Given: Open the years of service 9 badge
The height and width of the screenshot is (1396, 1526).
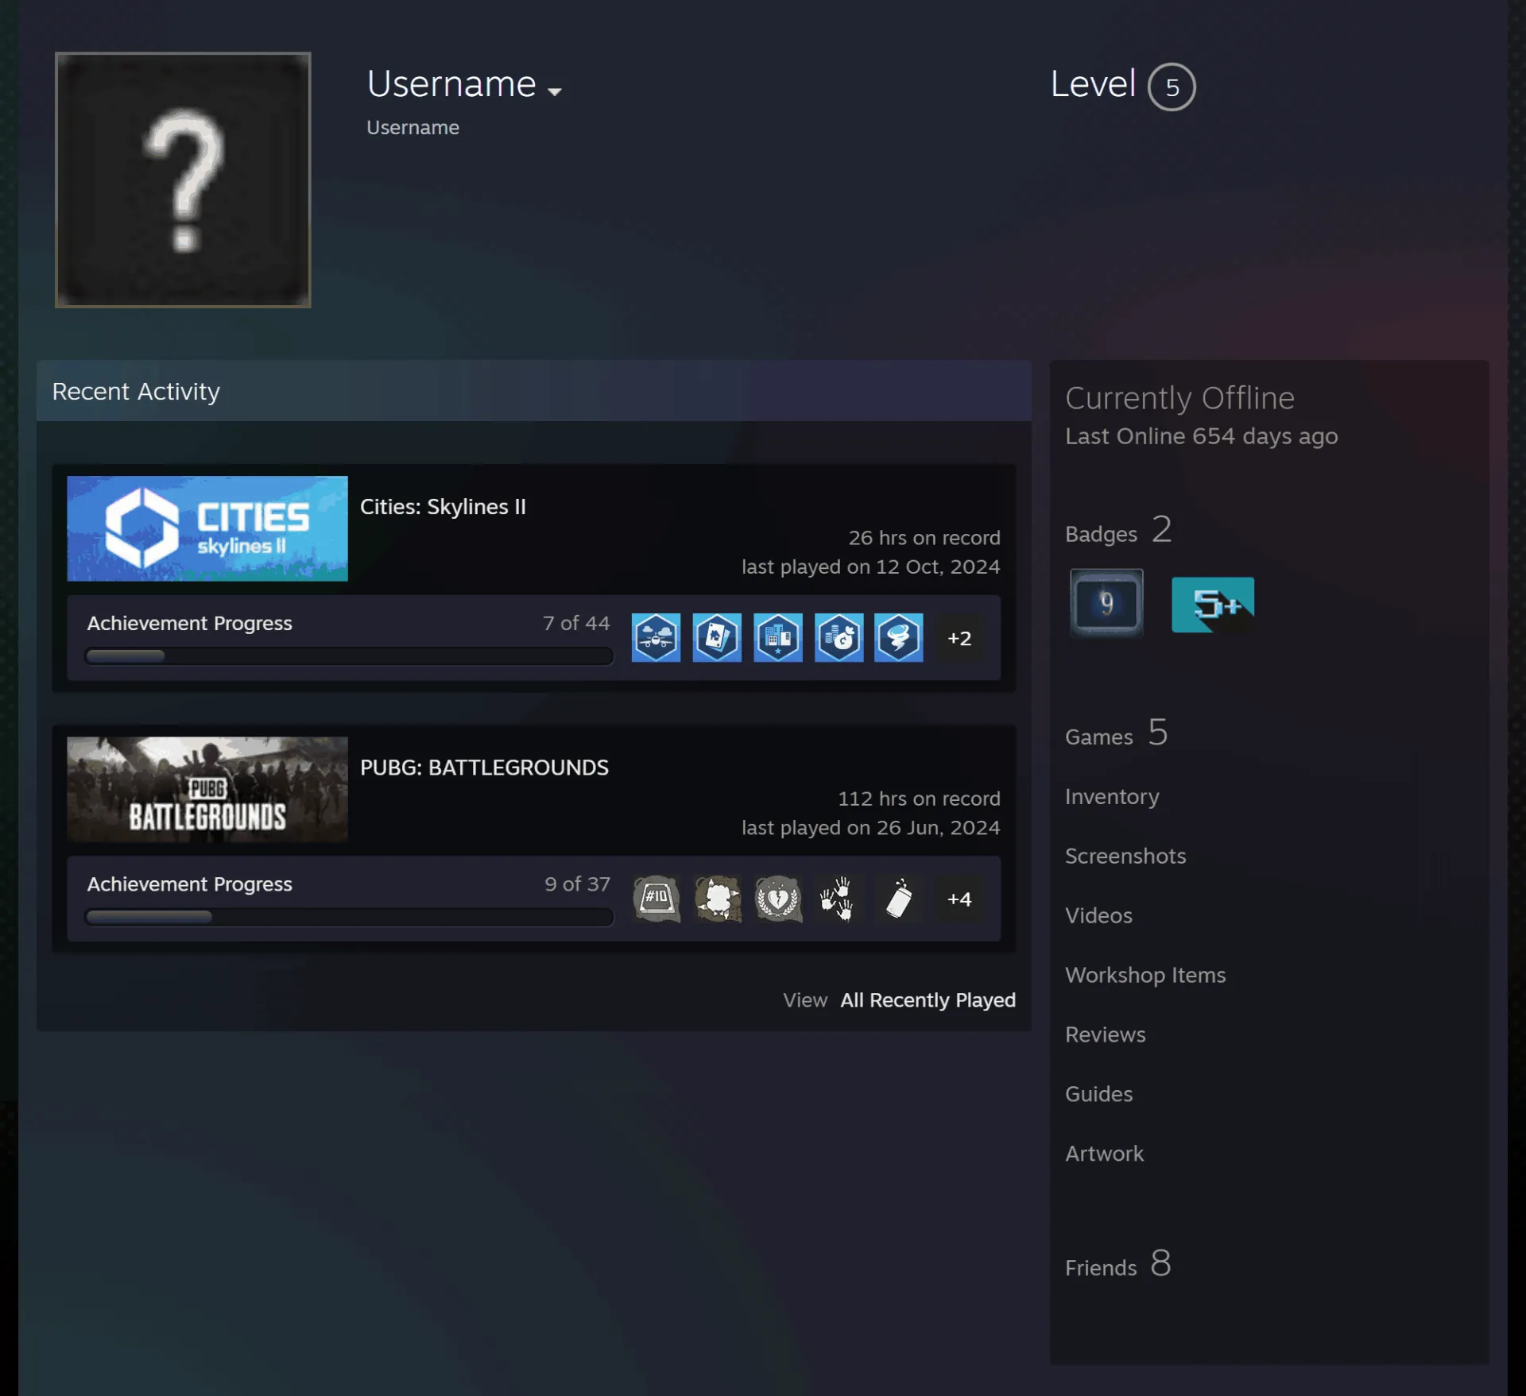Looking at the screenshot, I should click(x=1106, y=603).
